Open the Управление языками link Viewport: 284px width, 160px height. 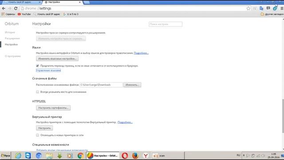[48, 70]
